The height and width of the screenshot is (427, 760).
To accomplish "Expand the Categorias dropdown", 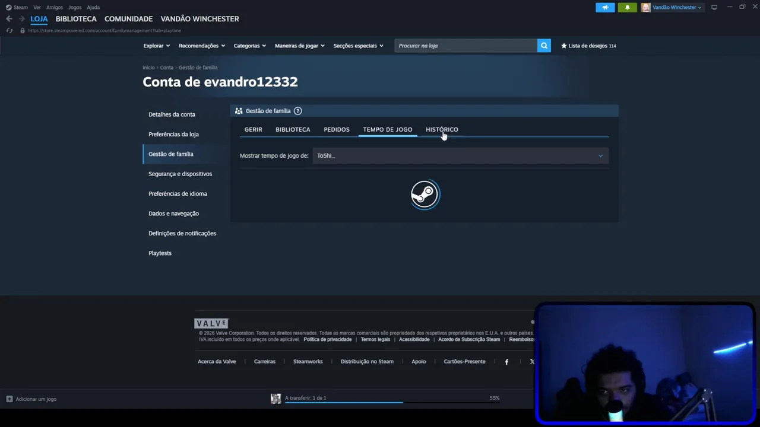I will 249,46.
